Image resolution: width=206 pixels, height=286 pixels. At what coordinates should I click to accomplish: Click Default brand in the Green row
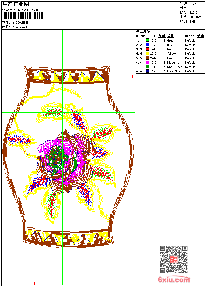(x=190, y=41)
